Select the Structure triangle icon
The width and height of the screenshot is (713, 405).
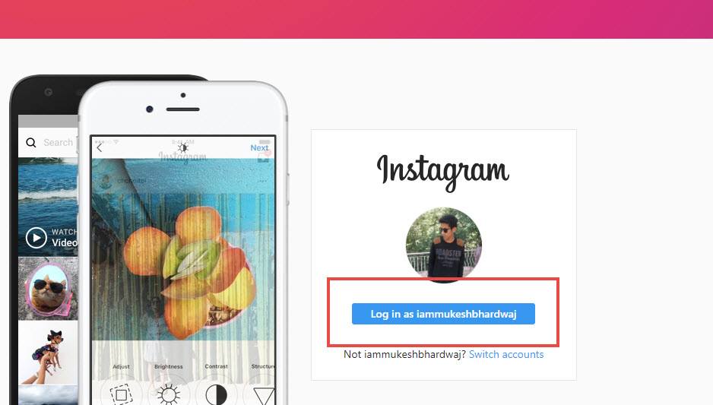(264, 395)
